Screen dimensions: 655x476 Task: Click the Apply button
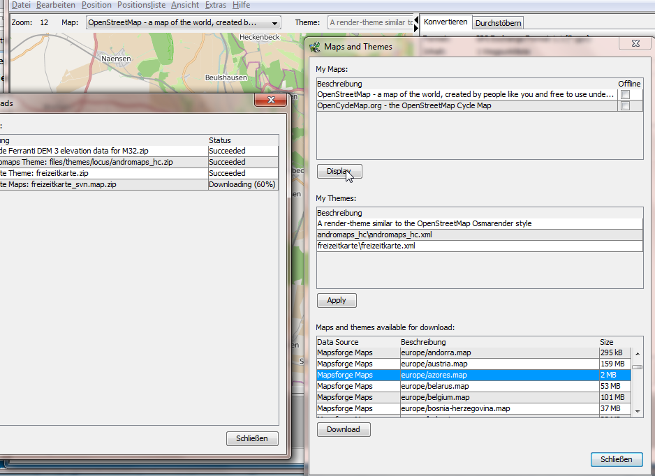coord(337,300)
